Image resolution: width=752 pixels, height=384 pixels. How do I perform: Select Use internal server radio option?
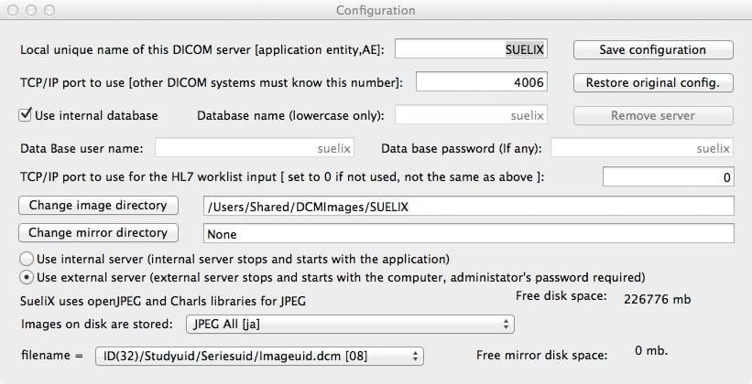pos(27,259)
